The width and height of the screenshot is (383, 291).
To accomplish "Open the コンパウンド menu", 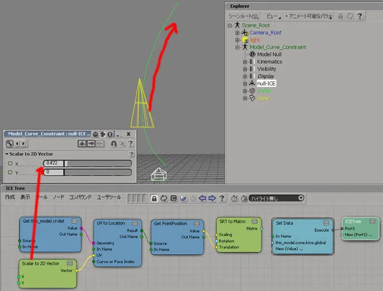I will tap(81, 197).
